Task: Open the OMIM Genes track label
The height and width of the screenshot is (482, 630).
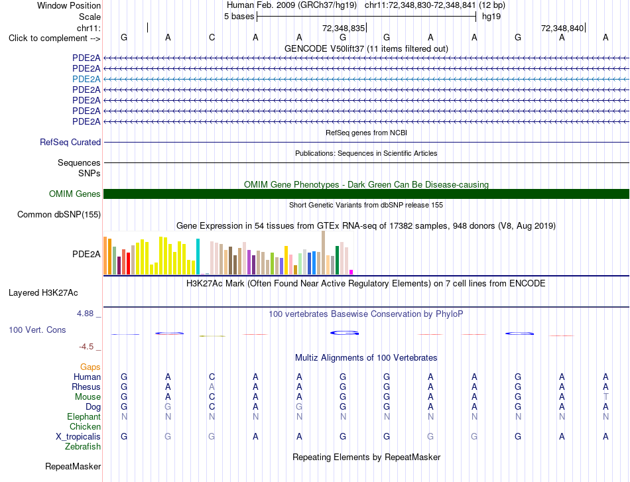Action: coord(75,194)
